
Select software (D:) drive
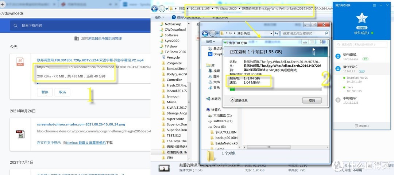coord(221,121)
